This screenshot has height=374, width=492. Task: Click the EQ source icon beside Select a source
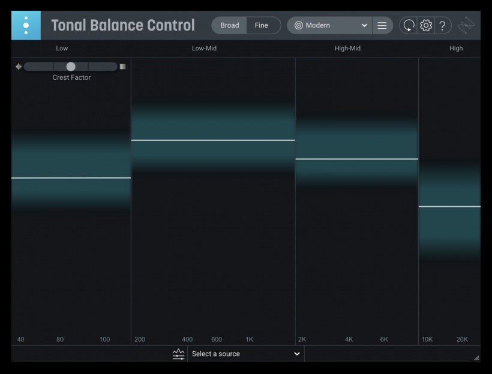click(178, 354)
